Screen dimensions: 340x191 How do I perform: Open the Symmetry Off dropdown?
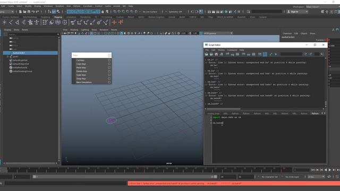[176, 12]
